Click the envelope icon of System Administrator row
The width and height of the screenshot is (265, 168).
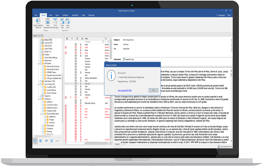[x=76, y=78]
